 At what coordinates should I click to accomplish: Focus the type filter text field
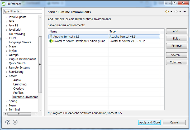pyautogui.click(x=23, y=11)
